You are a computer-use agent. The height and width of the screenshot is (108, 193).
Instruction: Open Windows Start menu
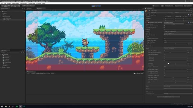pyautogui.click(x=2, y=106)
